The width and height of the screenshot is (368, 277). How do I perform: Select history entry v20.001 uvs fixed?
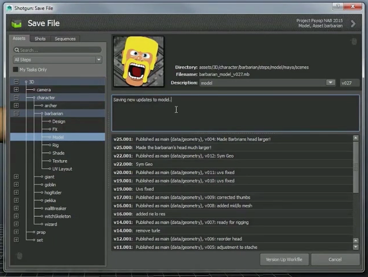click(x=232, y=172)
